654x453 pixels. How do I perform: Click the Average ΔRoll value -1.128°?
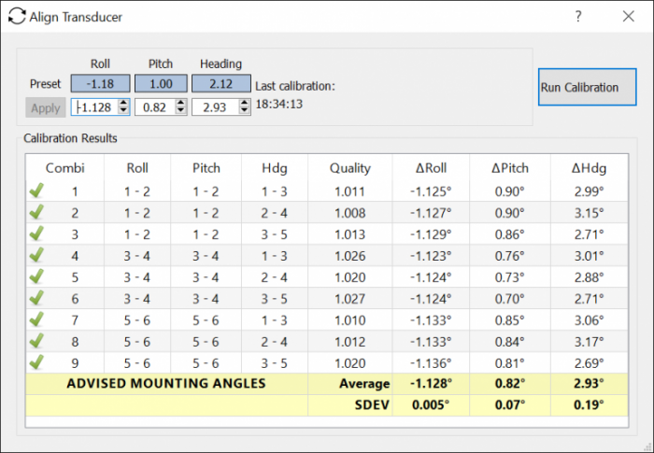tap(431, 383)
